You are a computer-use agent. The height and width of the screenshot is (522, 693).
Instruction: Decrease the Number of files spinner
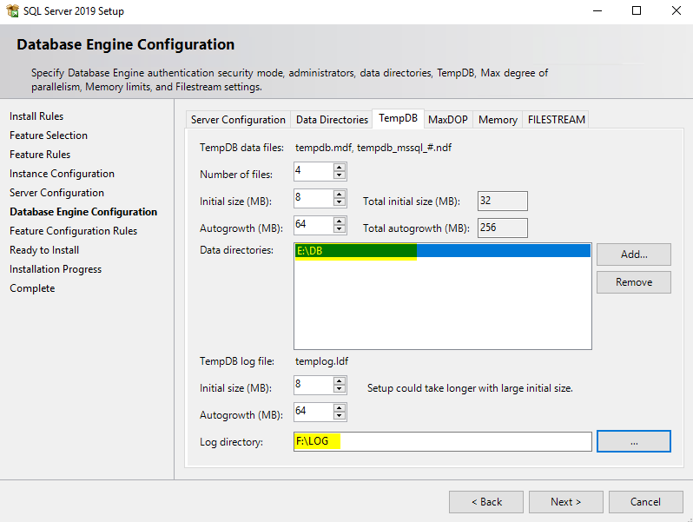pos(340,176)
